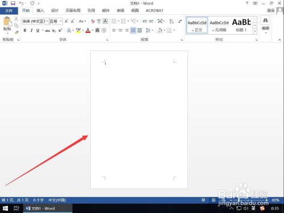This screenshot has width=284, height=213.
Task: Open the File tab
Action: [9, 11]
